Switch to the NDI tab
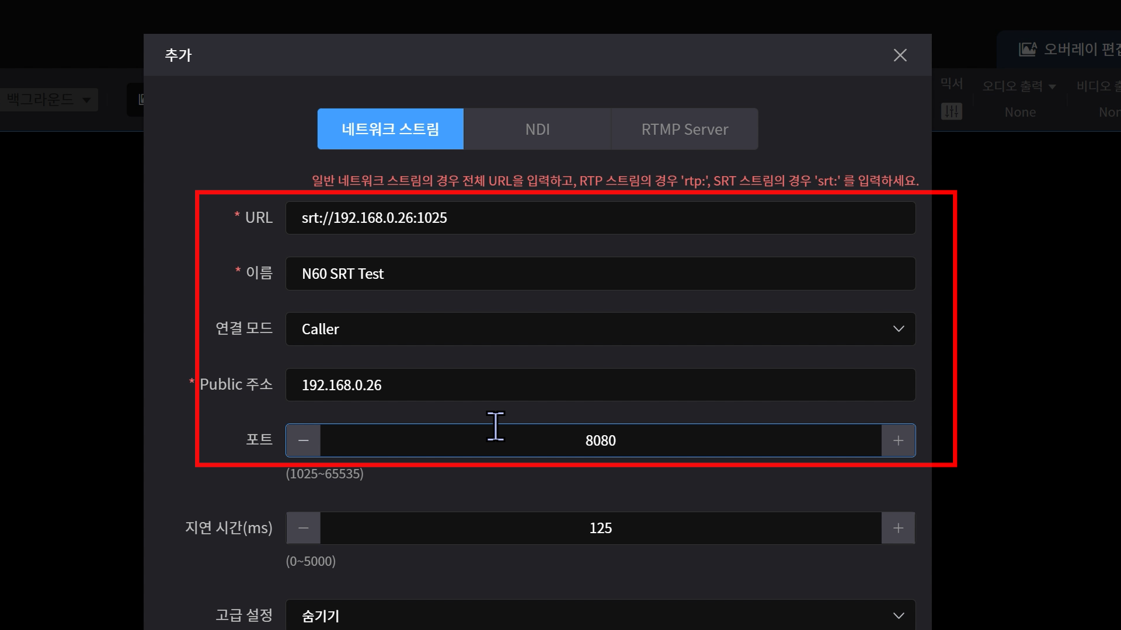 tap(537, 129)
